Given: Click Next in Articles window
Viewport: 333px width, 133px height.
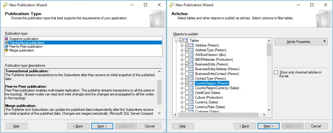Looking at the screenshot, I should (x=268, y=126).
